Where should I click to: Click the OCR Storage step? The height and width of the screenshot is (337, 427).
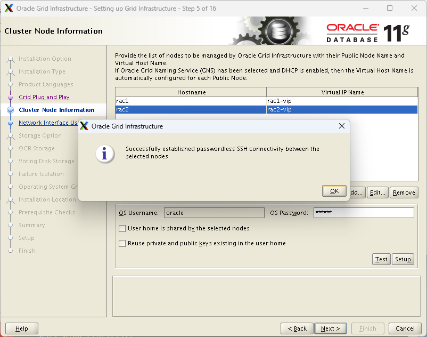37,148
